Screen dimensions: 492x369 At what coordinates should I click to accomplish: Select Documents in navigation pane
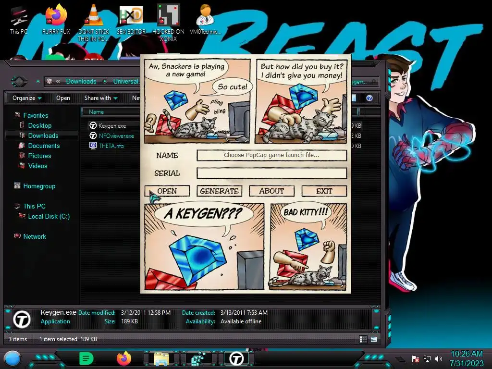click(44, 146)
